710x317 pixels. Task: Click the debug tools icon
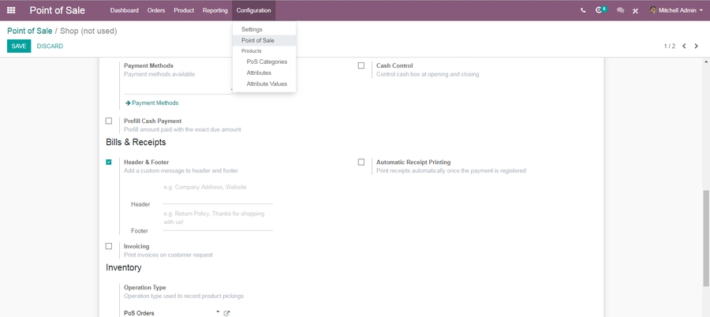pos(635,10)
